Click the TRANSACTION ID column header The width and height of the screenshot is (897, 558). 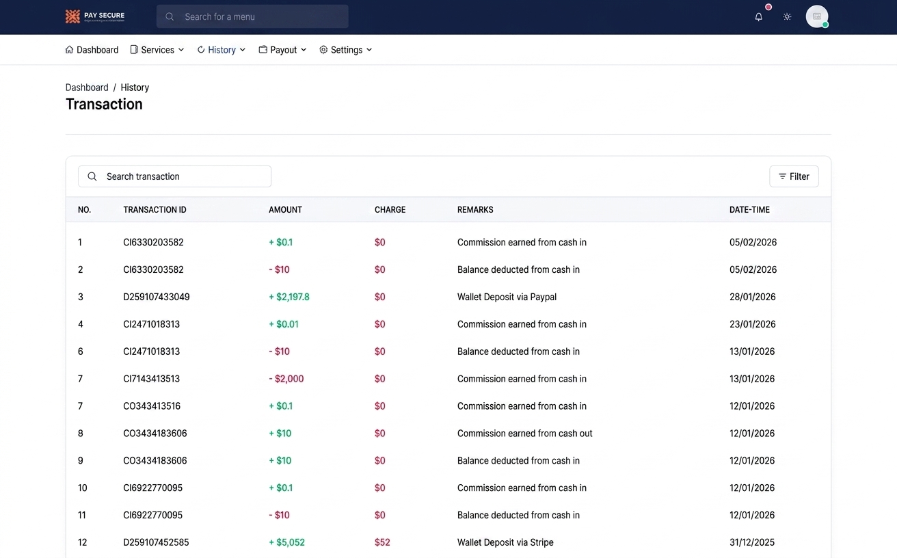pyautogui.click(x=155, y=210)
